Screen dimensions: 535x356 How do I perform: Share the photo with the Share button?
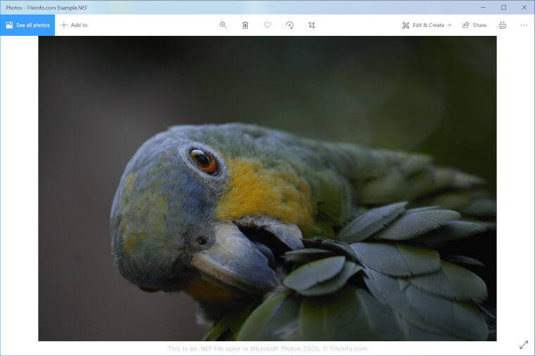474,25
